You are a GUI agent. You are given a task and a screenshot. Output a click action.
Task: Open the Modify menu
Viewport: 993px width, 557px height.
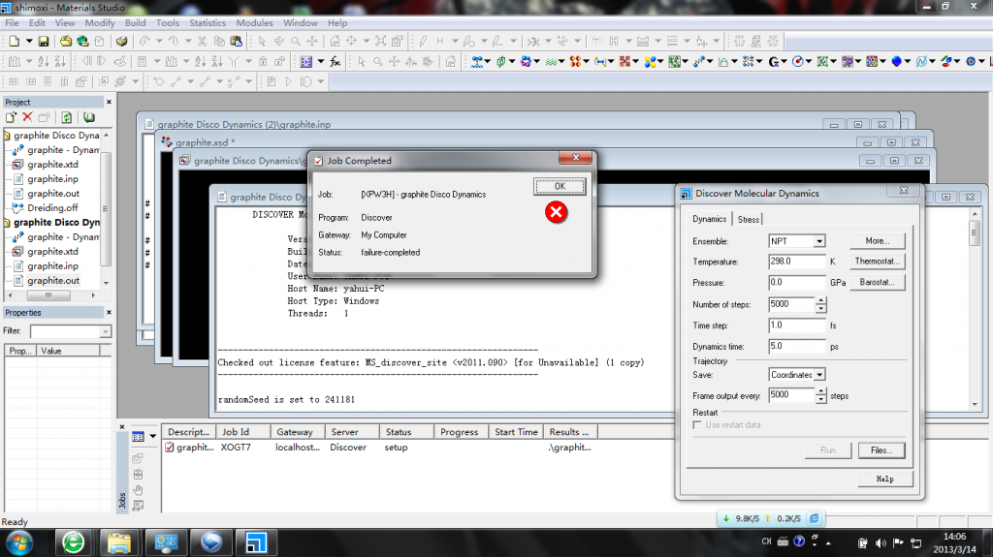[100, 23]
